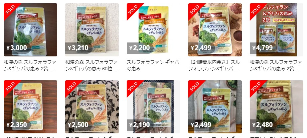This screenshot has width=307, height=138.
Task: Open the ¥2,350 product thumbnail
Action: click(x=31, y=107)
